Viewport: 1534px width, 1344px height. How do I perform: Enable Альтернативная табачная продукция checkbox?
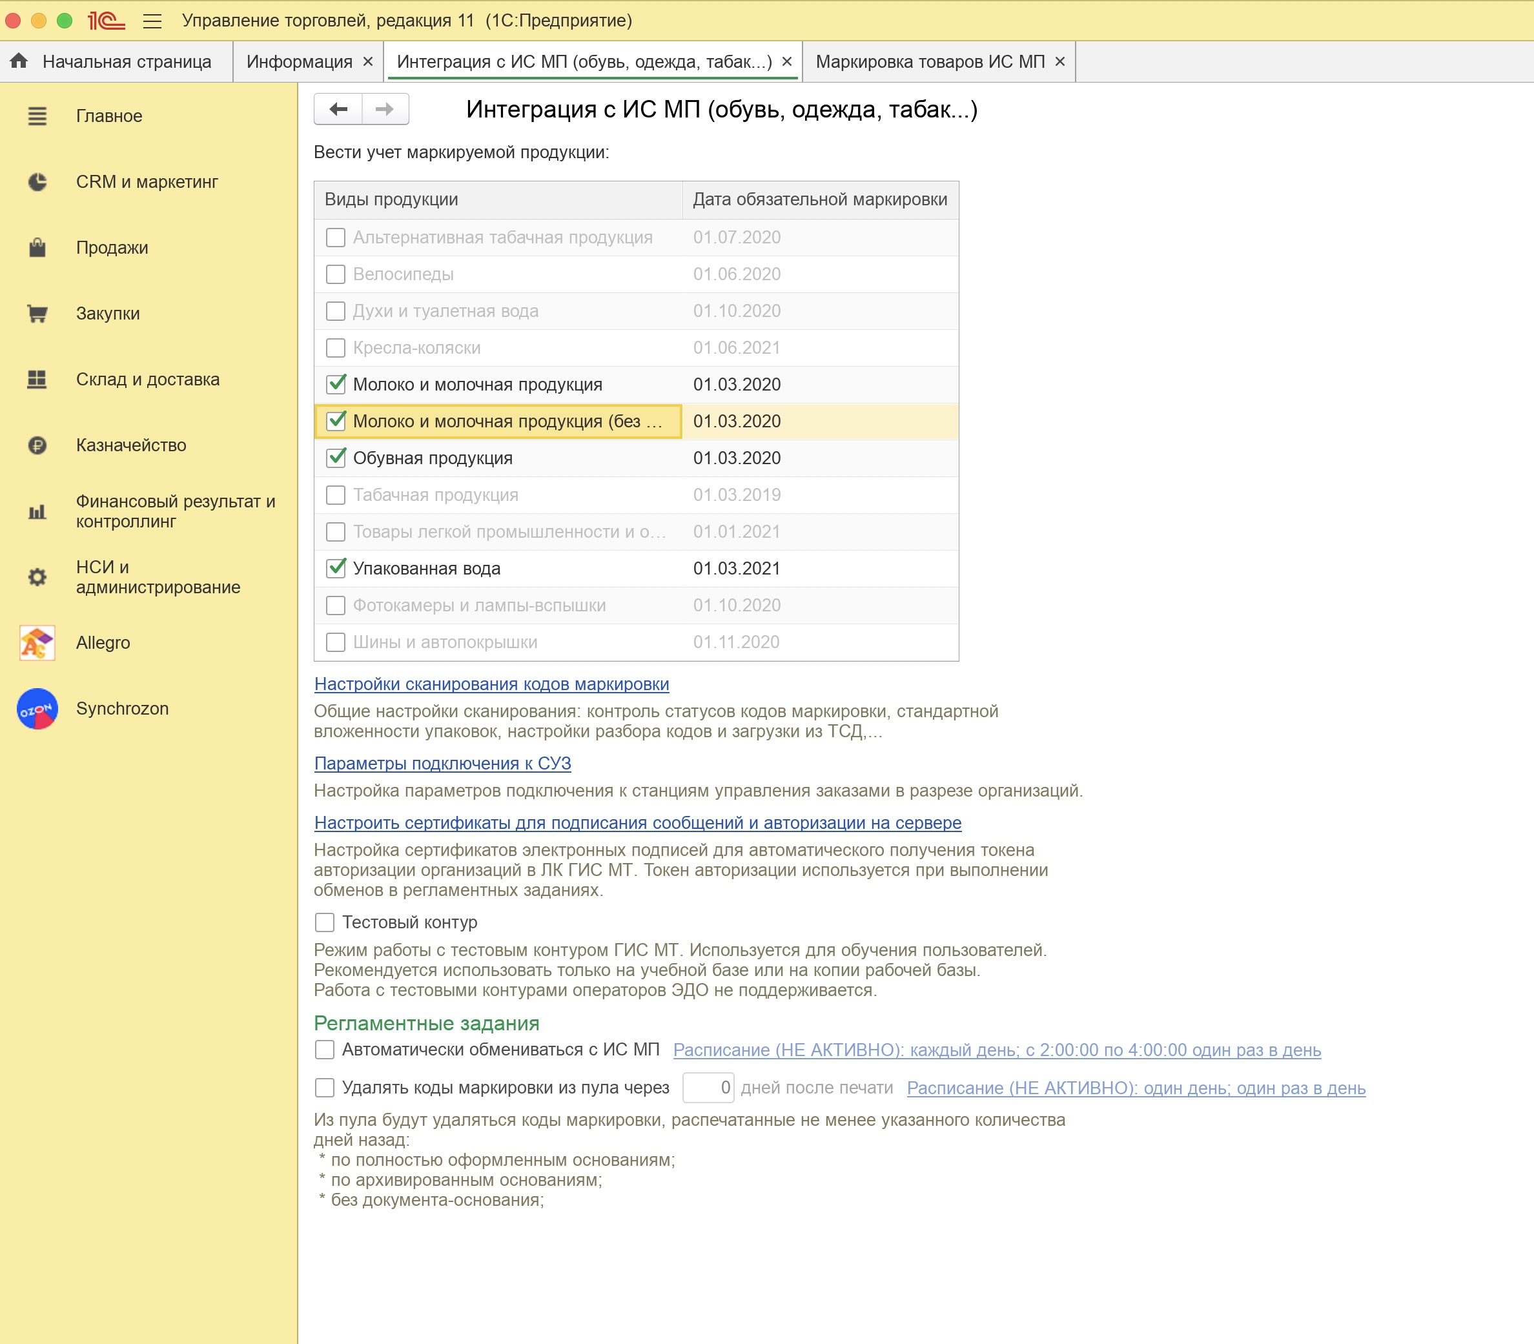pyautogui.click(x=335, y=238)
